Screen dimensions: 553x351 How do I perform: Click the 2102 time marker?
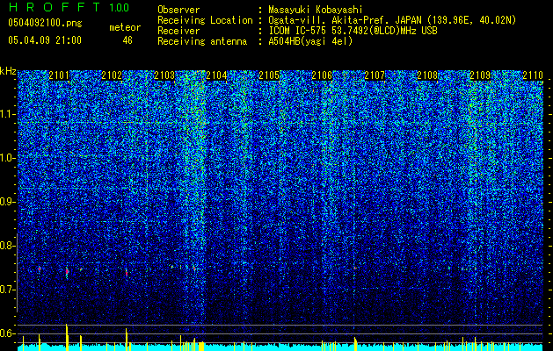click(112, 75)
